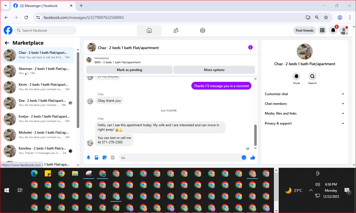
Task: Click the GIF picker icon
Action: (113, 158)
